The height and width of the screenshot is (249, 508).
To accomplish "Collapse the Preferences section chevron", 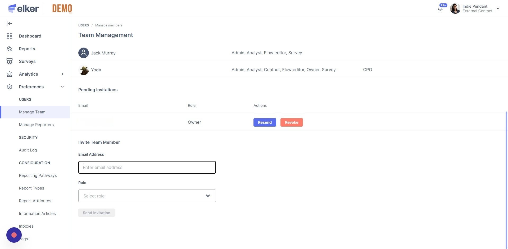I will coord(62,87).
